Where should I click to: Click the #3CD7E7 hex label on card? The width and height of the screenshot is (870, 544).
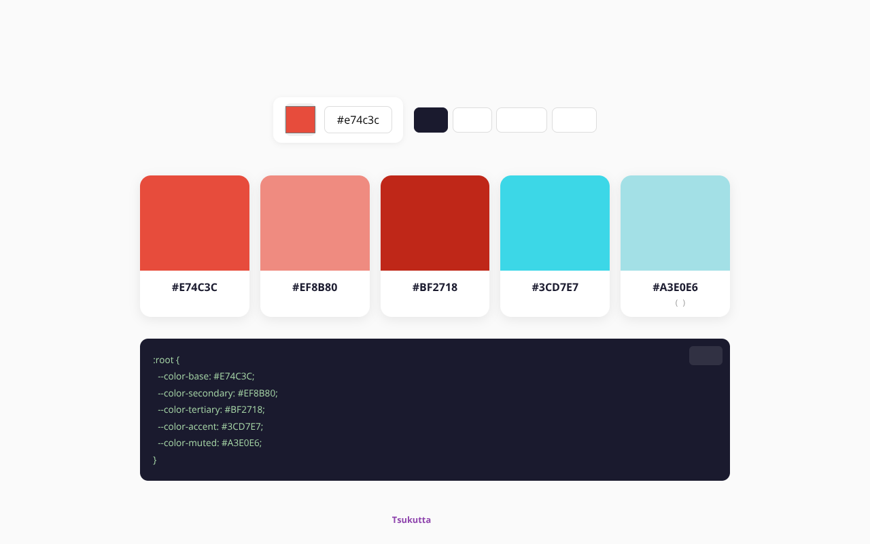tap(555, 287)
